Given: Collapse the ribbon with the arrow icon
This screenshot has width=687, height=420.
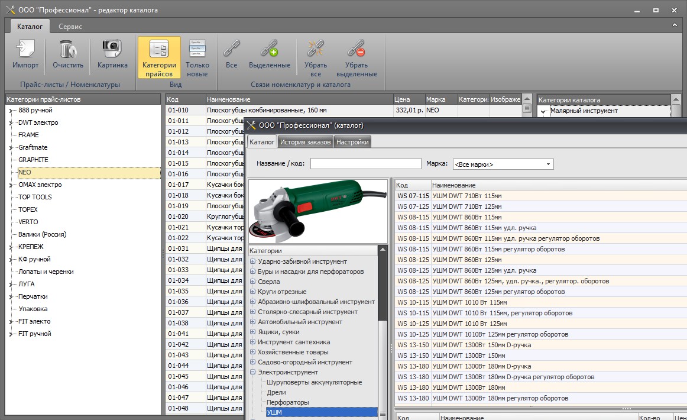Looking at the screenshot, I should [x=675, y=26].
